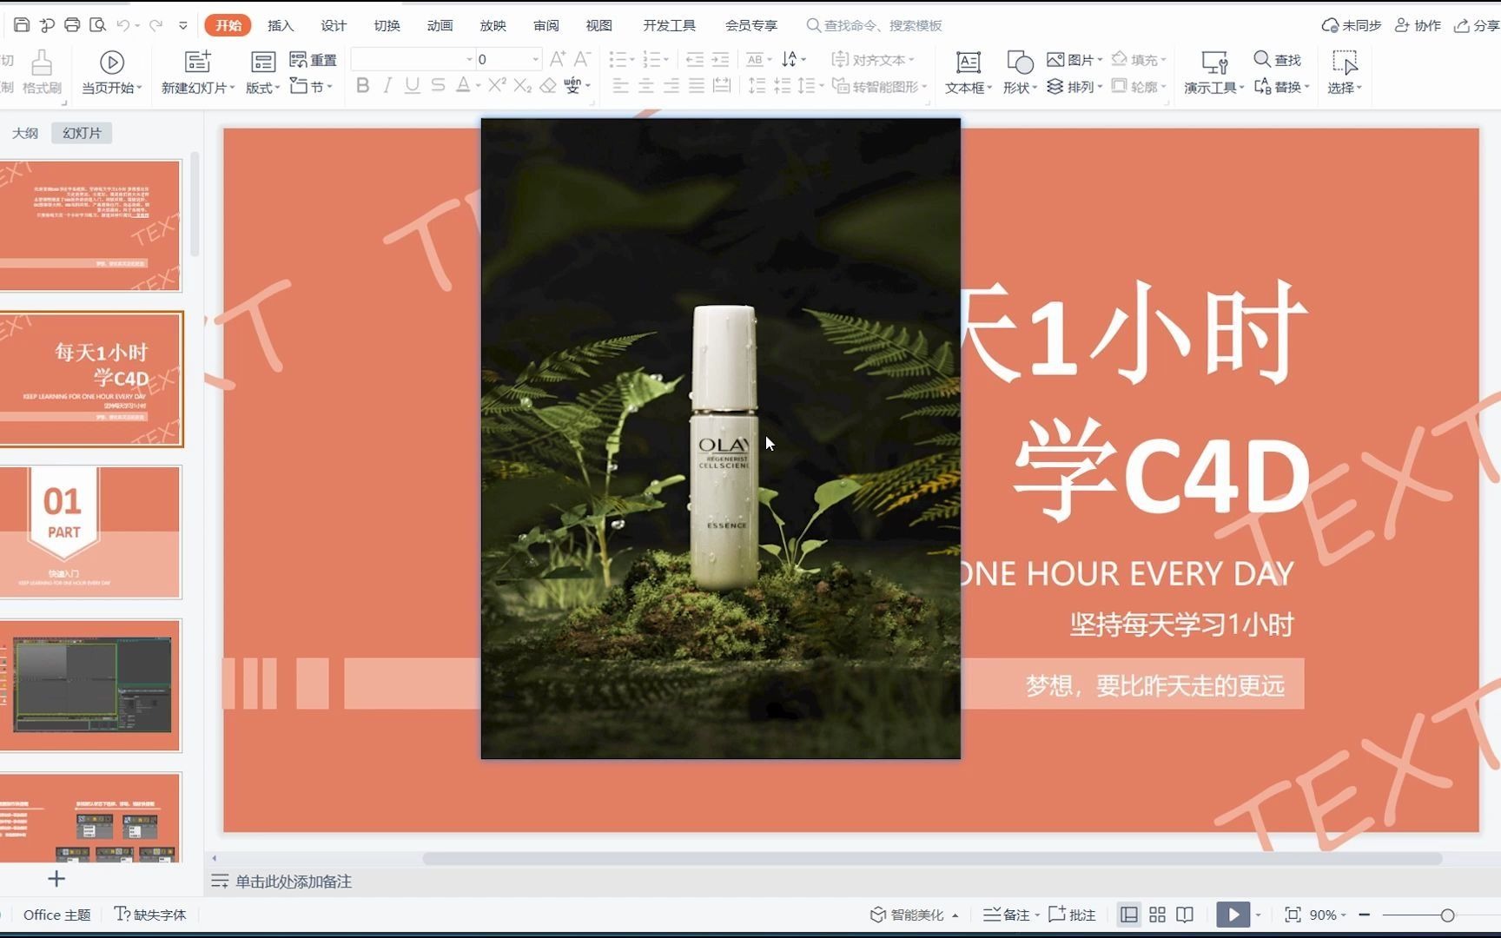
Task: Click decrease indent icon
Action: click(695, 59)
